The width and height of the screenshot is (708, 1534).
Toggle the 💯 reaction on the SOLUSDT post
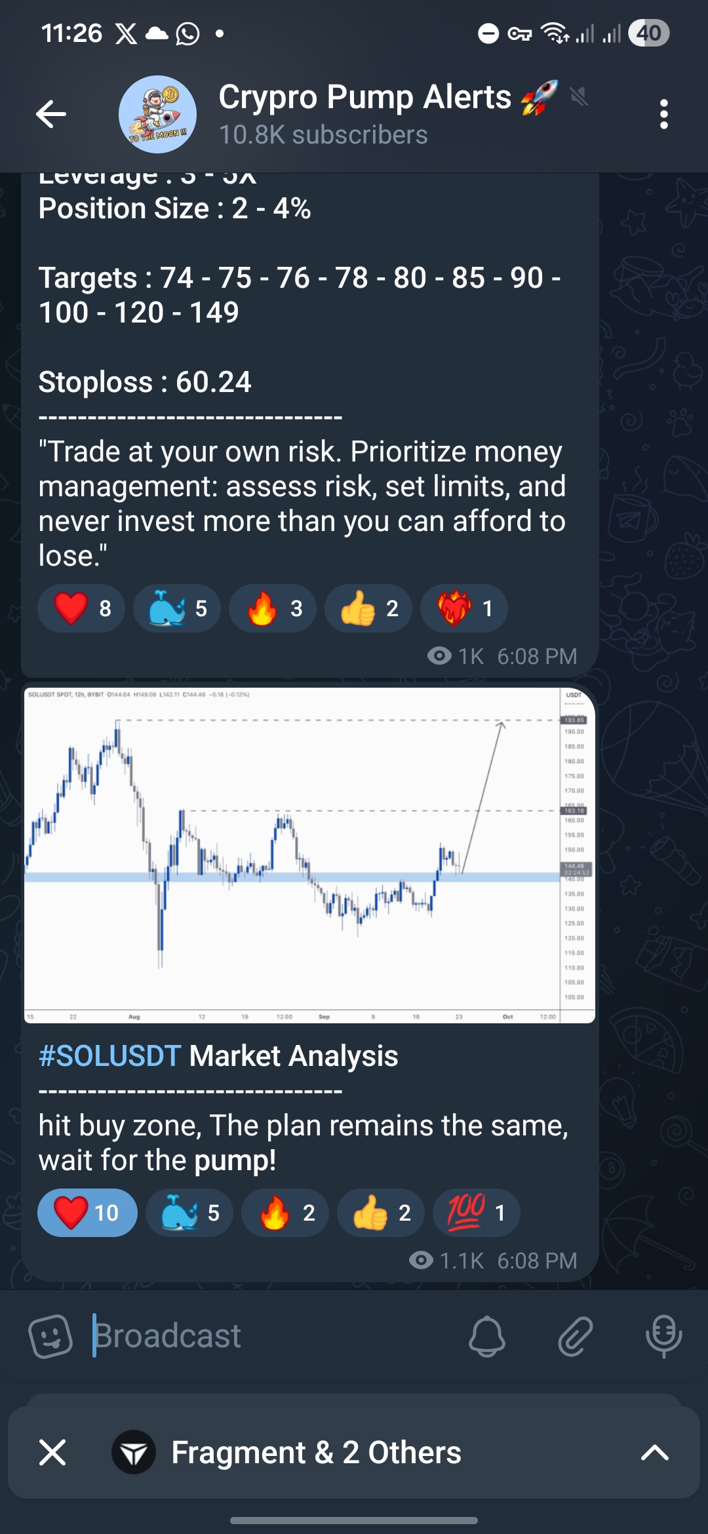click(x=476, y=1212)
